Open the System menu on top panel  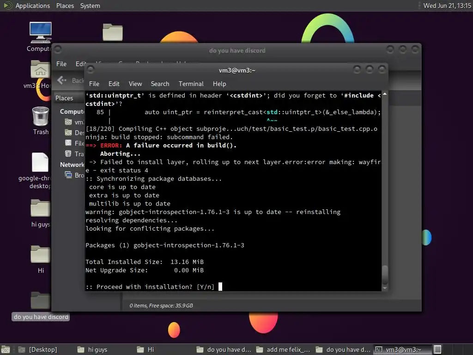tap(90, 6)
